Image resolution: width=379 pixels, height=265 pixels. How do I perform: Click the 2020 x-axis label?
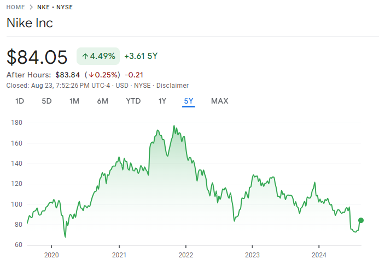click(x=51, y=255)
